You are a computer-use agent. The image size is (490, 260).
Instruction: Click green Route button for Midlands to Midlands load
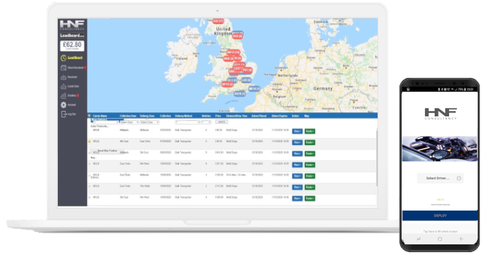coord(310,131)
